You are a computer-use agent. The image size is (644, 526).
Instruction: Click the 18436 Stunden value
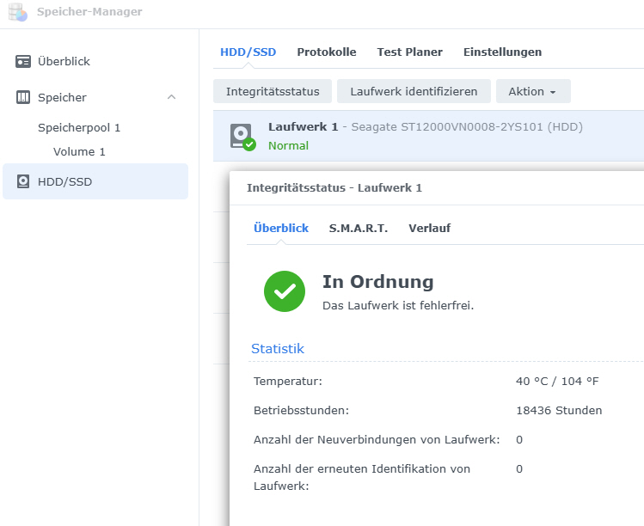[x=559, y=411]
